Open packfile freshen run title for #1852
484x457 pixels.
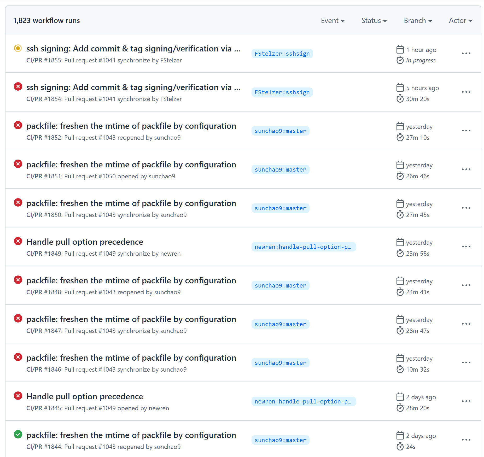point(131,126)
